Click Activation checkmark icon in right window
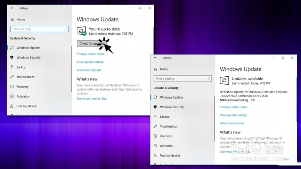This screenshot has width=301, height=169. point(155,146)
